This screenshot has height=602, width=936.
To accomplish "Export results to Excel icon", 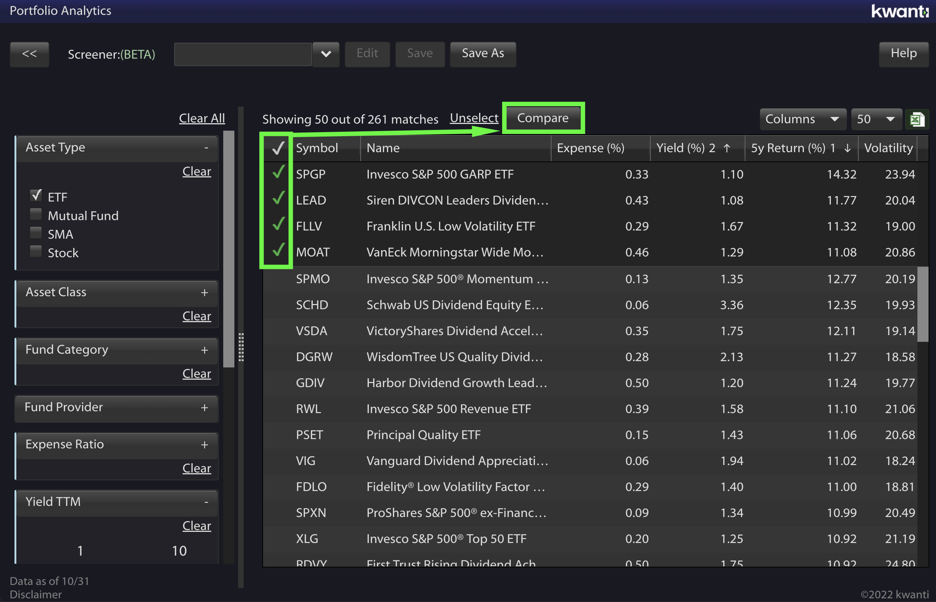I will pyautogui.click(x=917, y=119).
